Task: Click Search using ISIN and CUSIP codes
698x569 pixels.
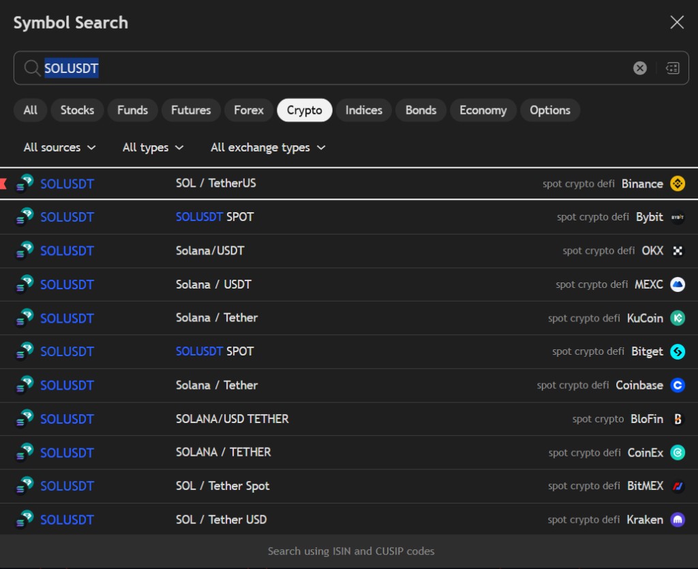Action: 351,551
